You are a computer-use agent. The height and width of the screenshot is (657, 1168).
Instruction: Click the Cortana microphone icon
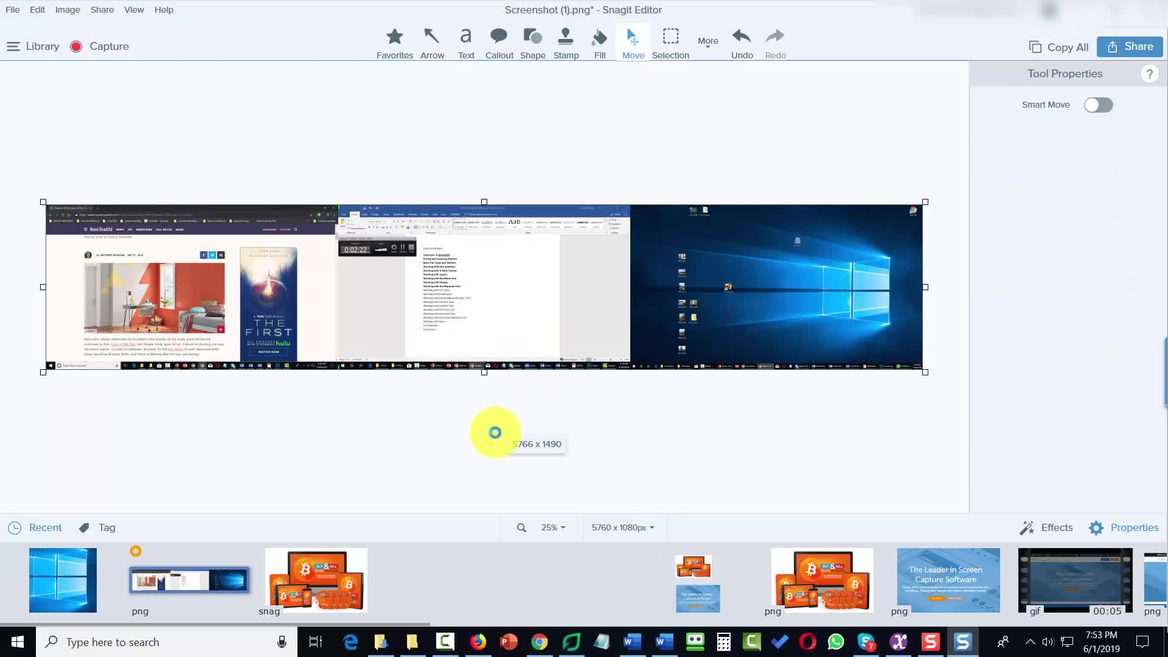point(282,642)
